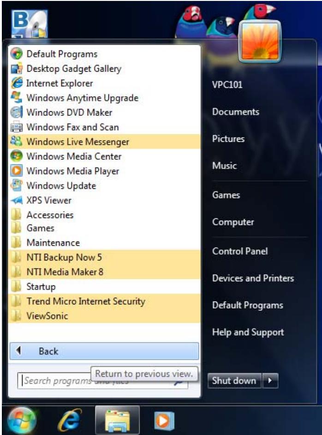The width and height of the screenshot is (322, 435).
Task: Click the Maintenance folder icon
Action: [16, 242]
